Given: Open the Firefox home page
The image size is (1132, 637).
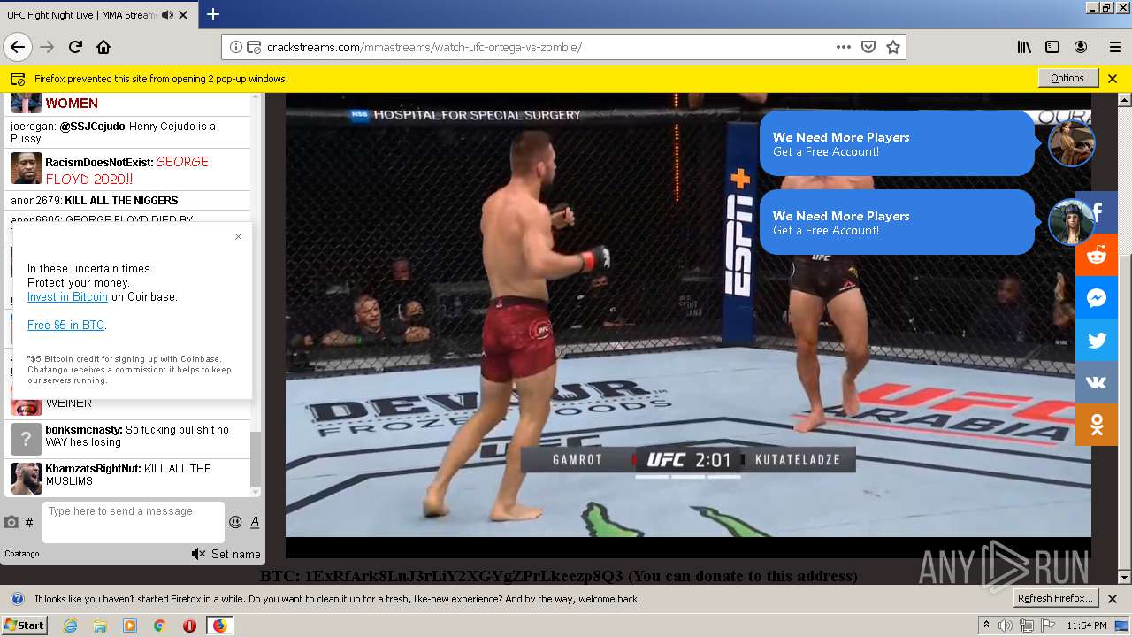Looking at the screenshot, I should pyautogui.click(x=103, y=47).
